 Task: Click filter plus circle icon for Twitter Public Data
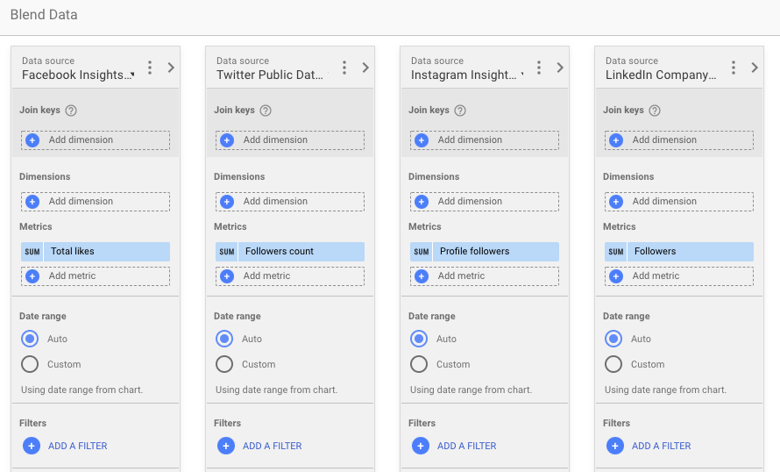point(226,446)
